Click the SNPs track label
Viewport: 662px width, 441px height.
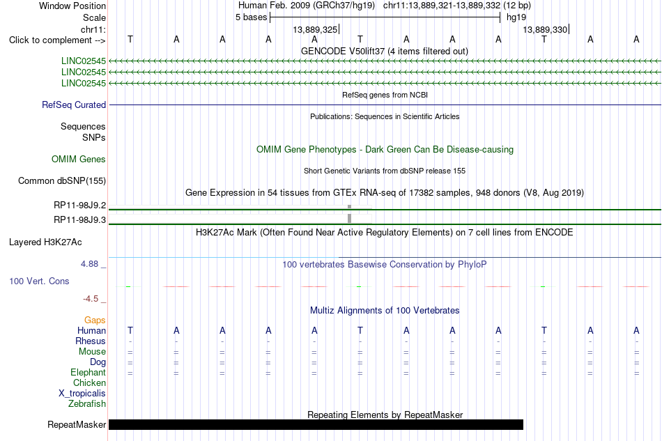[94, 137]
